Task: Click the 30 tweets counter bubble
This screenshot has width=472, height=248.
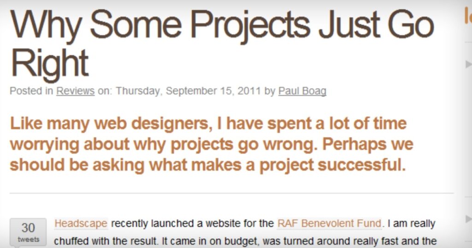Action: 28,232
